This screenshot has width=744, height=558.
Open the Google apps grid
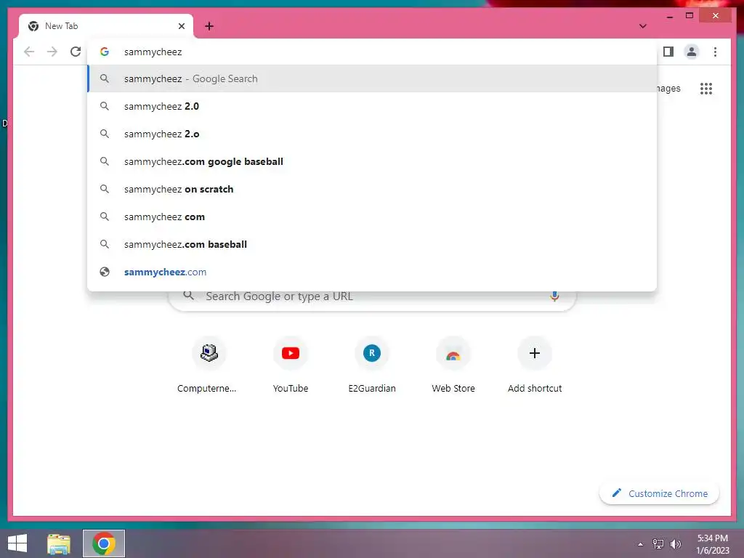[706, 89]
